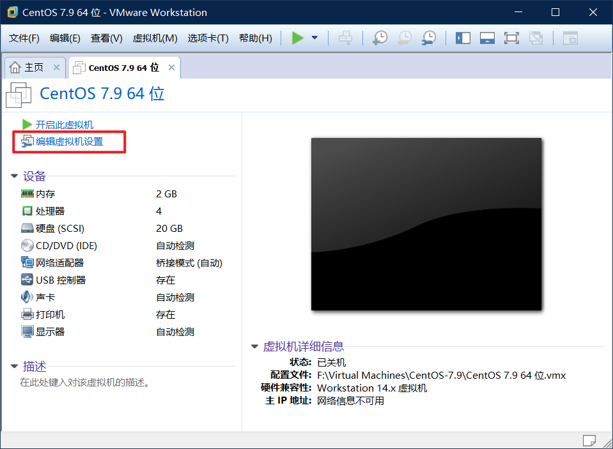Enter full screen mode via the toolbar icon
The image size is (613, 449).
[511, 38]
